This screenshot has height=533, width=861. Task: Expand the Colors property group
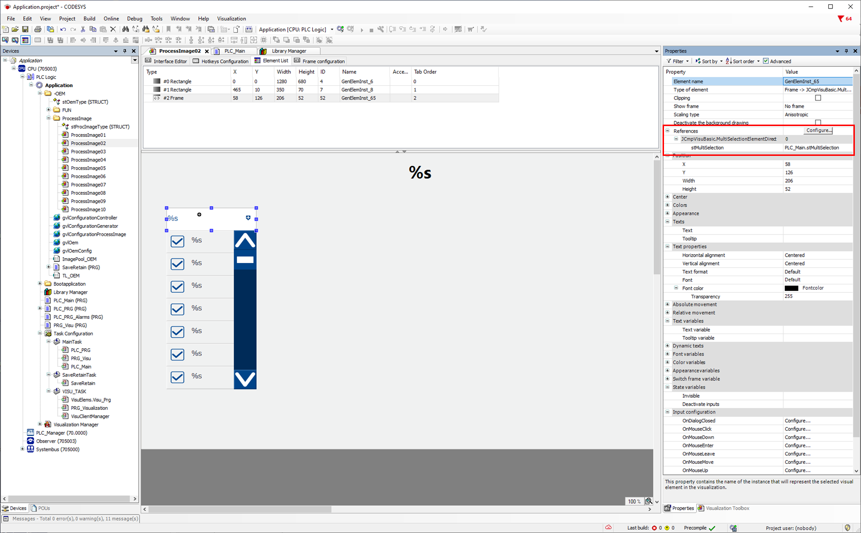[x=668, y=205]
